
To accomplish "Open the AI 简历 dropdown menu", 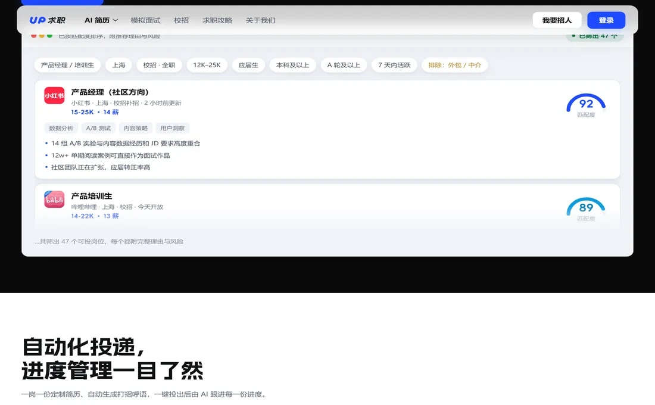I will (x=101, y=20).
